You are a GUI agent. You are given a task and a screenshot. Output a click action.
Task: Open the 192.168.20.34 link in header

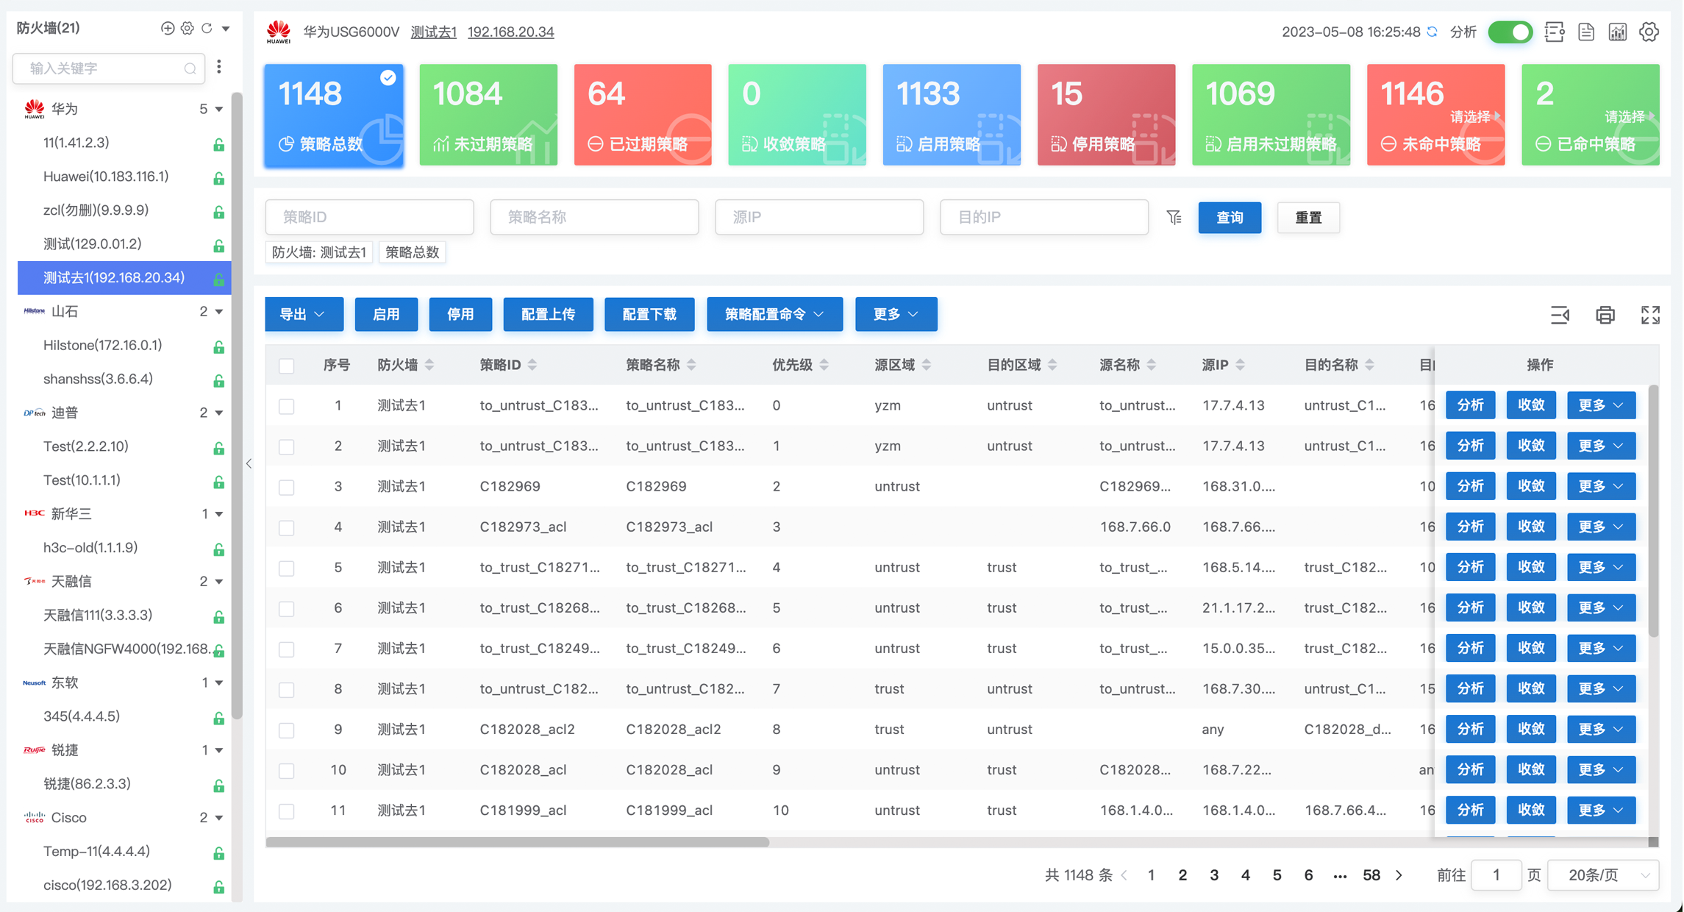(510, 32)
